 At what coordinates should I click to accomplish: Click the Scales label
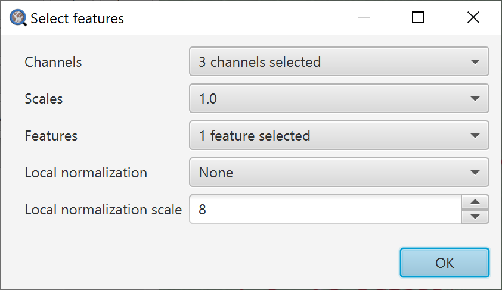(x=44, y=99)
